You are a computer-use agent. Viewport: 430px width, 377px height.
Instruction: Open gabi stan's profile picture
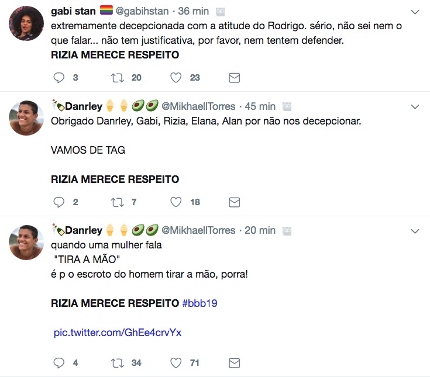tap(26, 23)
